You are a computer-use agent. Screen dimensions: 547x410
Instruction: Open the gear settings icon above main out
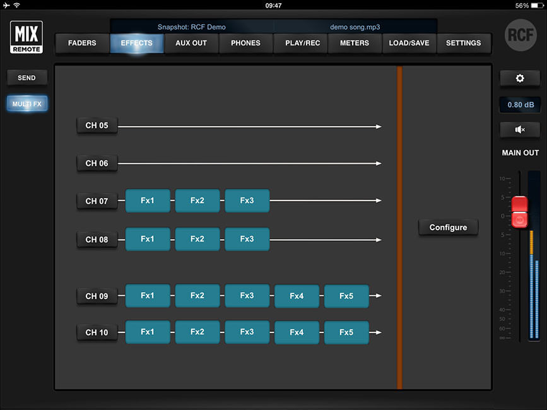click(x=519, y=78)
